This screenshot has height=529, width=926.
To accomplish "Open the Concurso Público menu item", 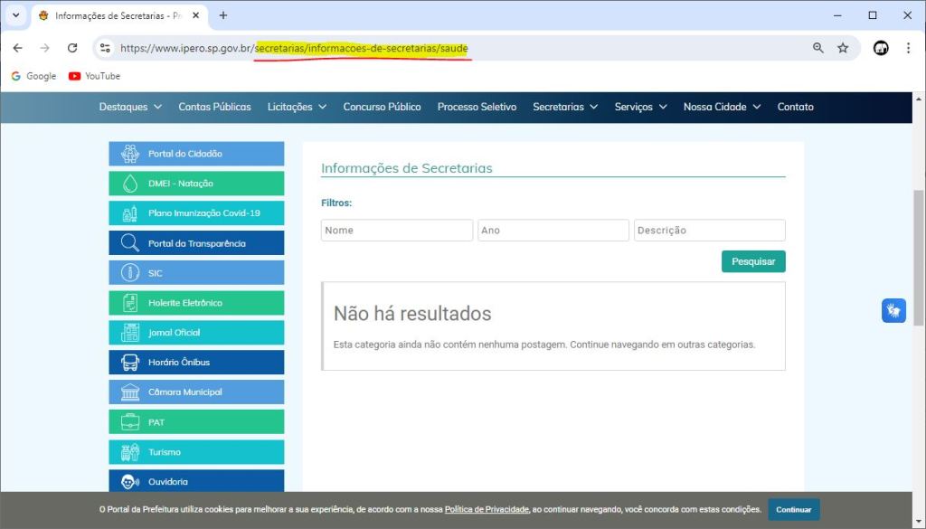I will pyautogui.click(x=382, y=107).
